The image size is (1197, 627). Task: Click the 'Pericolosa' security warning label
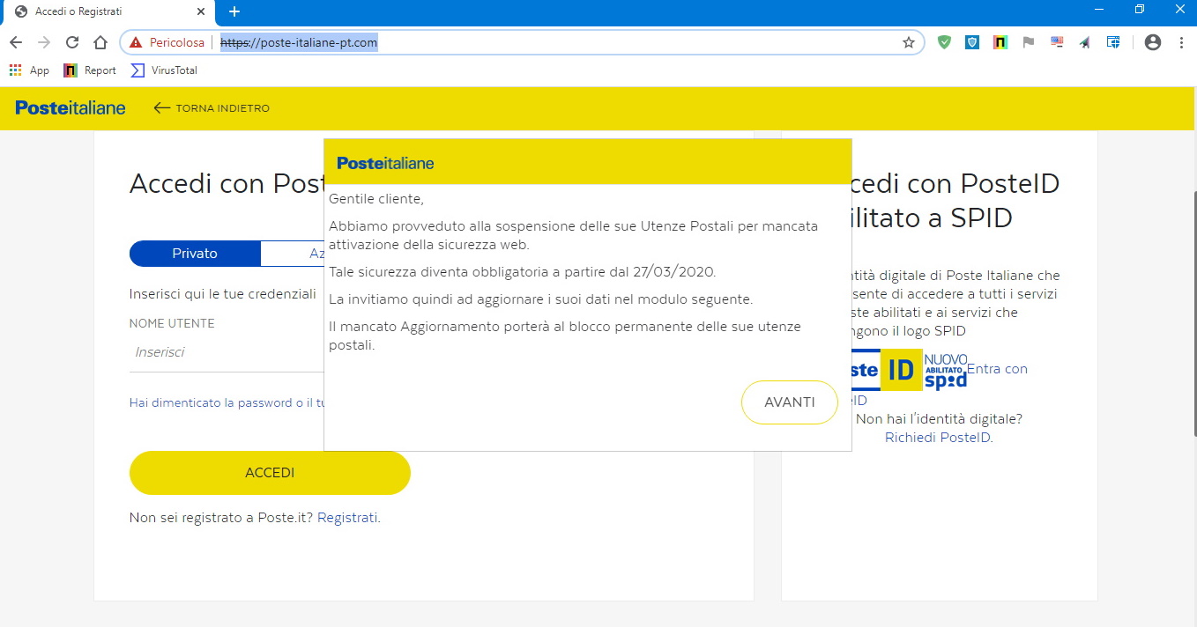click(176, 42)
